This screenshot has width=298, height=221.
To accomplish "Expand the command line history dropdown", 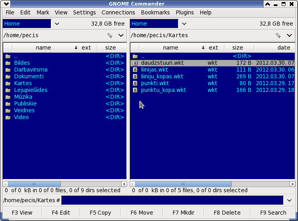I will point(290,201).
